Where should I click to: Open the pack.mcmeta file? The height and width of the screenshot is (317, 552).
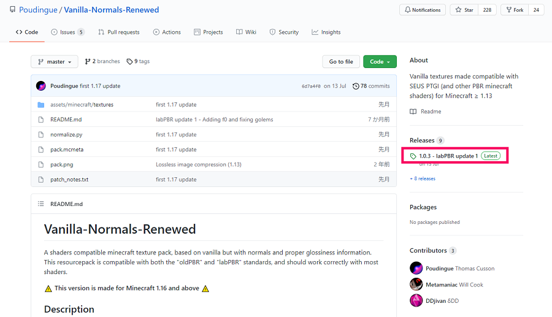67,149
